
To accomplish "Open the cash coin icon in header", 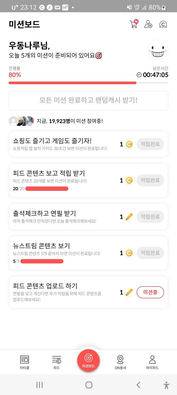I will (x=163, y=24).
